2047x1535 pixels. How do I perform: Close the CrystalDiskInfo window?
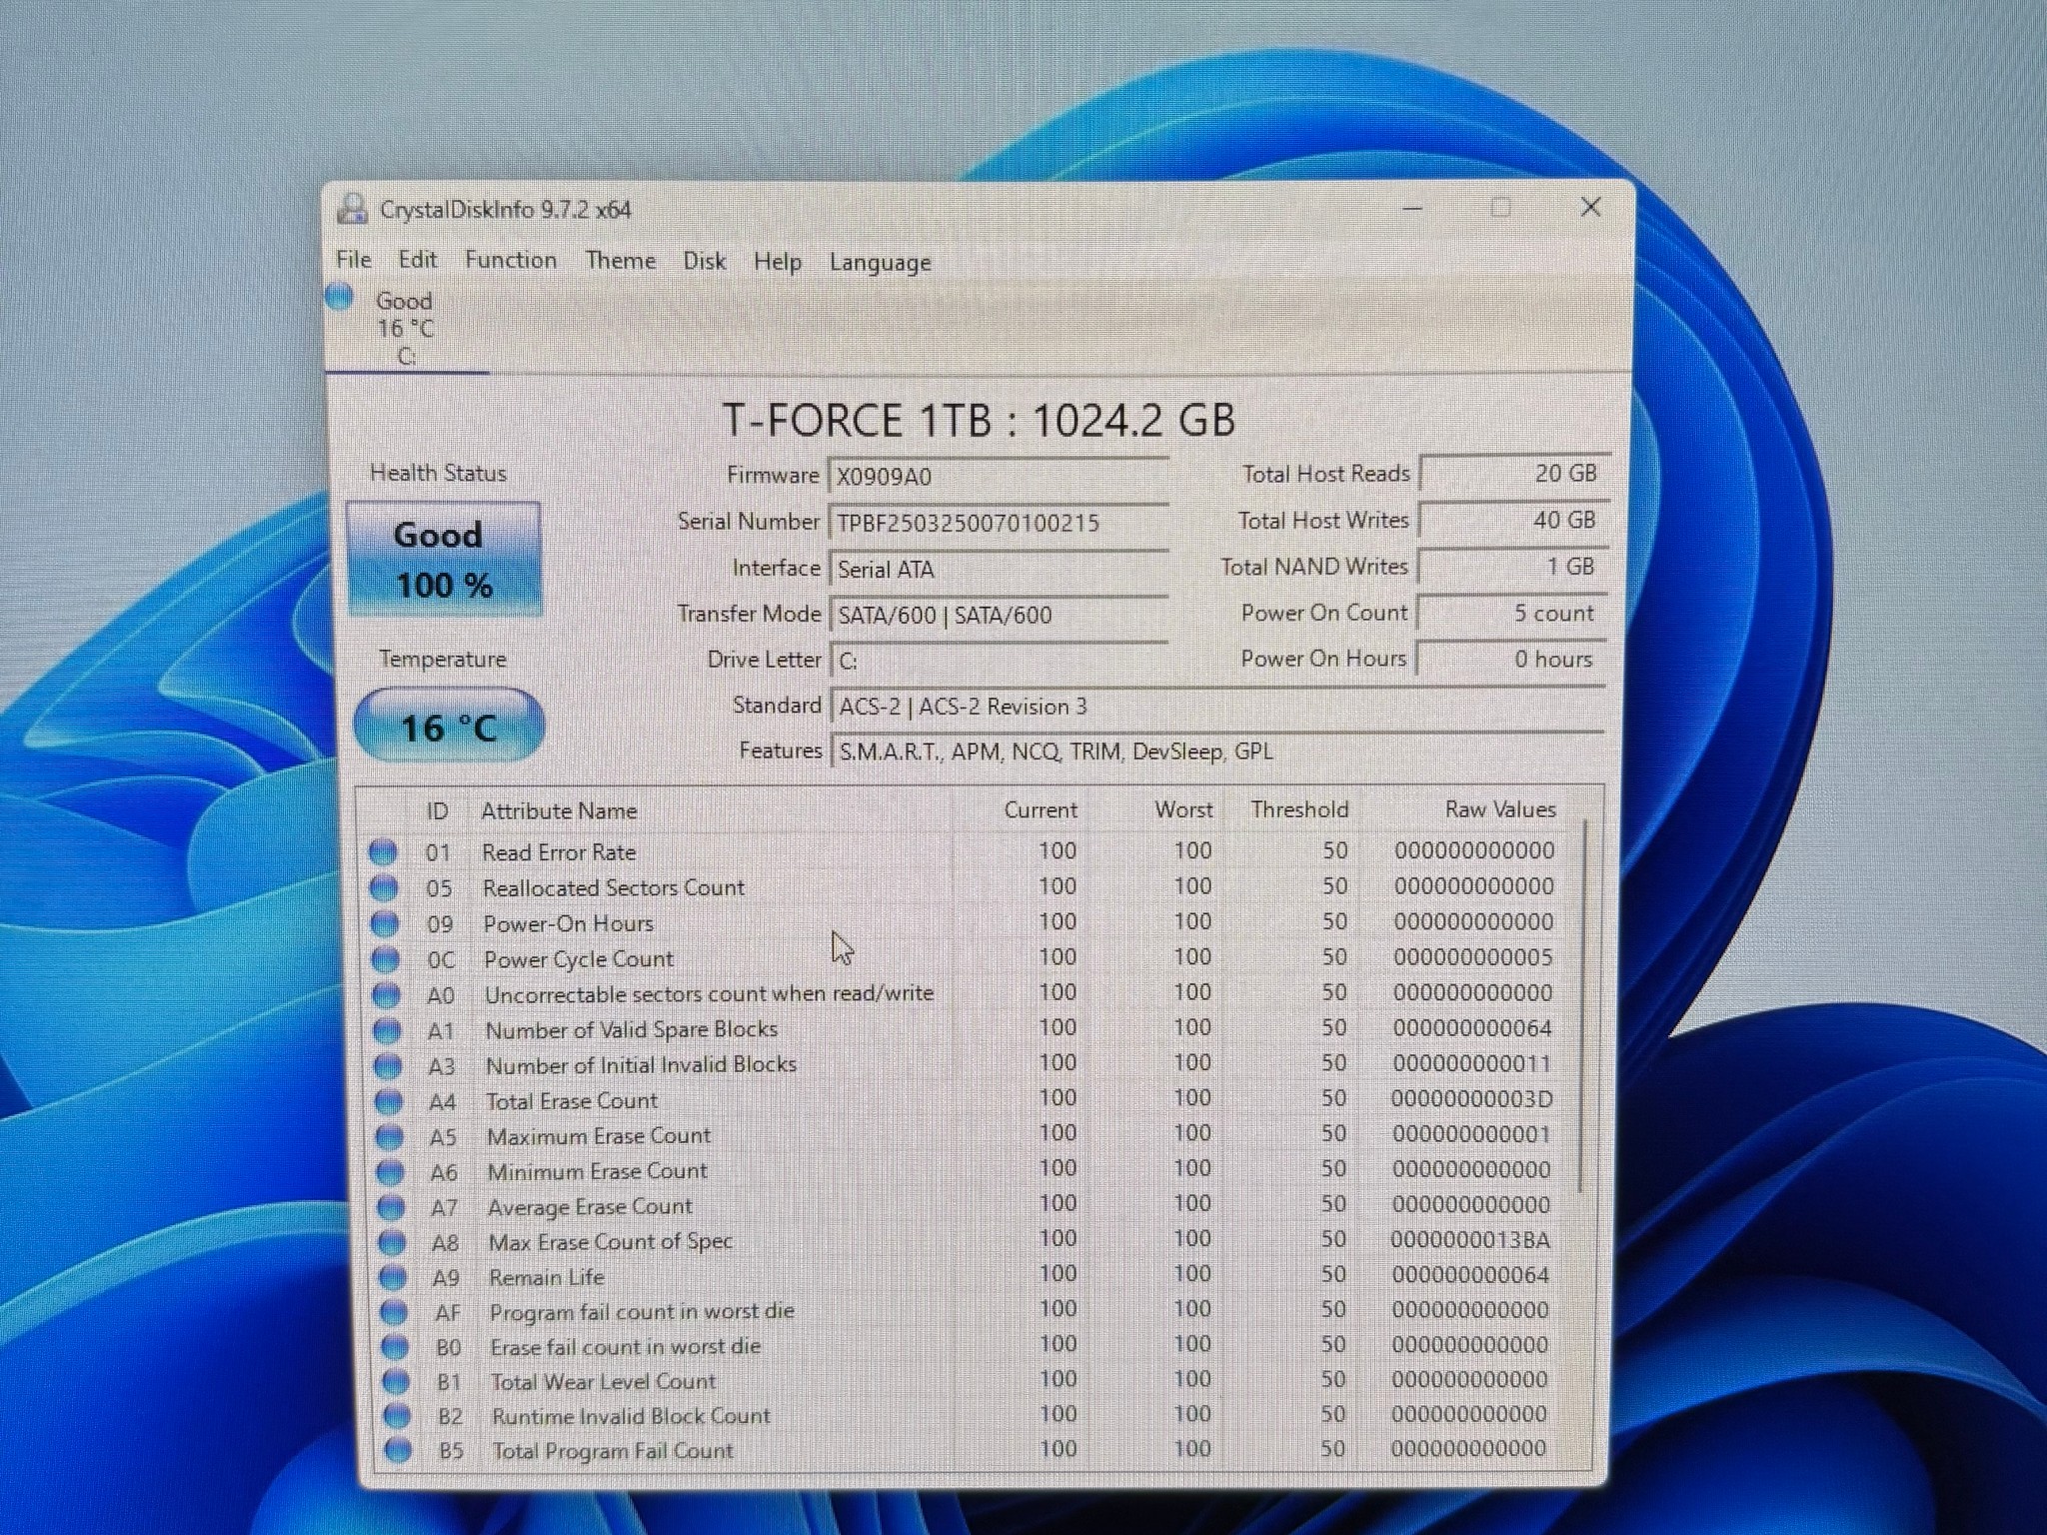[x=1590, y=207]
